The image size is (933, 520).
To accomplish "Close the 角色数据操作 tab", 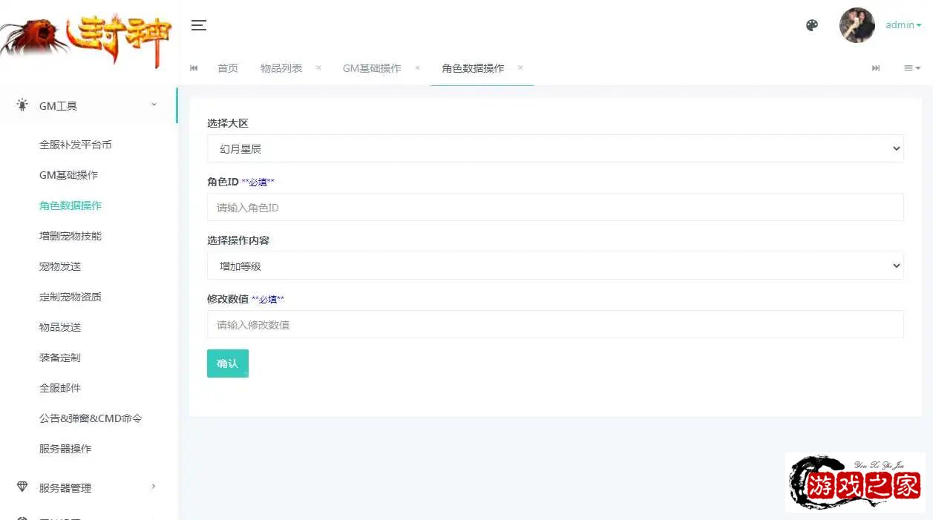I will (x=520, y=68).
